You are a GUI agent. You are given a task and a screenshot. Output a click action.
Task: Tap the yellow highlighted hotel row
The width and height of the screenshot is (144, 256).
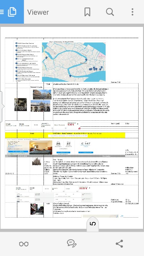coord(65,135)
